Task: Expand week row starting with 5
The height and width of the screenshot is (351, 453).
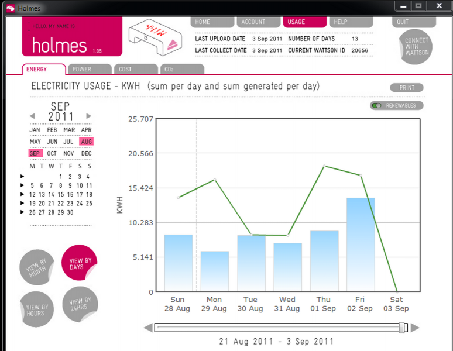Action: pyautogui.click(x=22, y=185)
